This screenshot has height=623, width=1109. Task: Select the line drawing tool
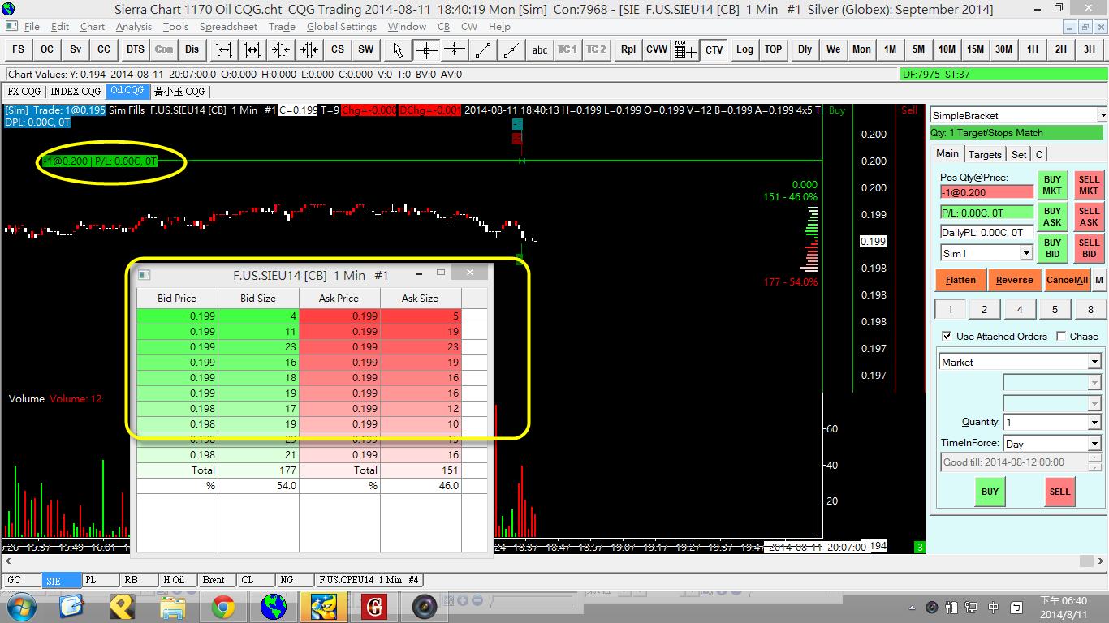[483, 49]
